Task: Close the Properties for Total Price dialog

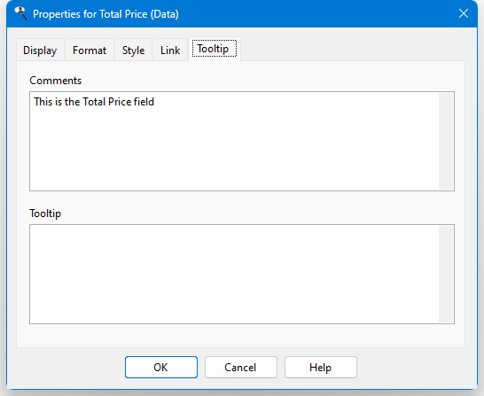Action: point(464,13)
